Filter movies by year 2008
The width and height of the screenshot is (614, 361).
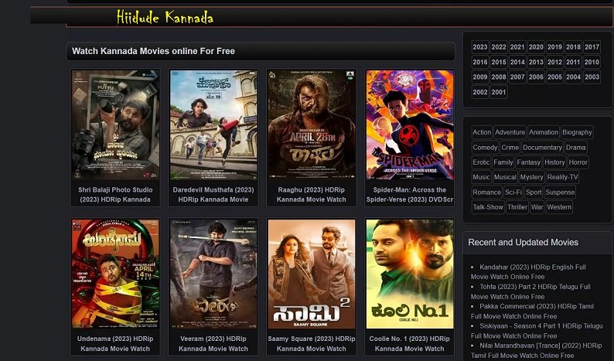pos(499,77)
